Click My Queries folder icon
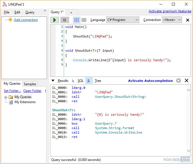193x164 pixels. [x=11, y=97]
